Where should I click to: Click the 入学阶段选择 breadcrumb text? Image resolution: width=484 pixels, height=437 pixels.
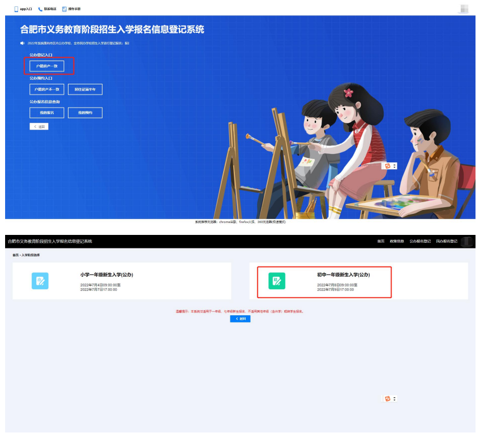point(31,255)
